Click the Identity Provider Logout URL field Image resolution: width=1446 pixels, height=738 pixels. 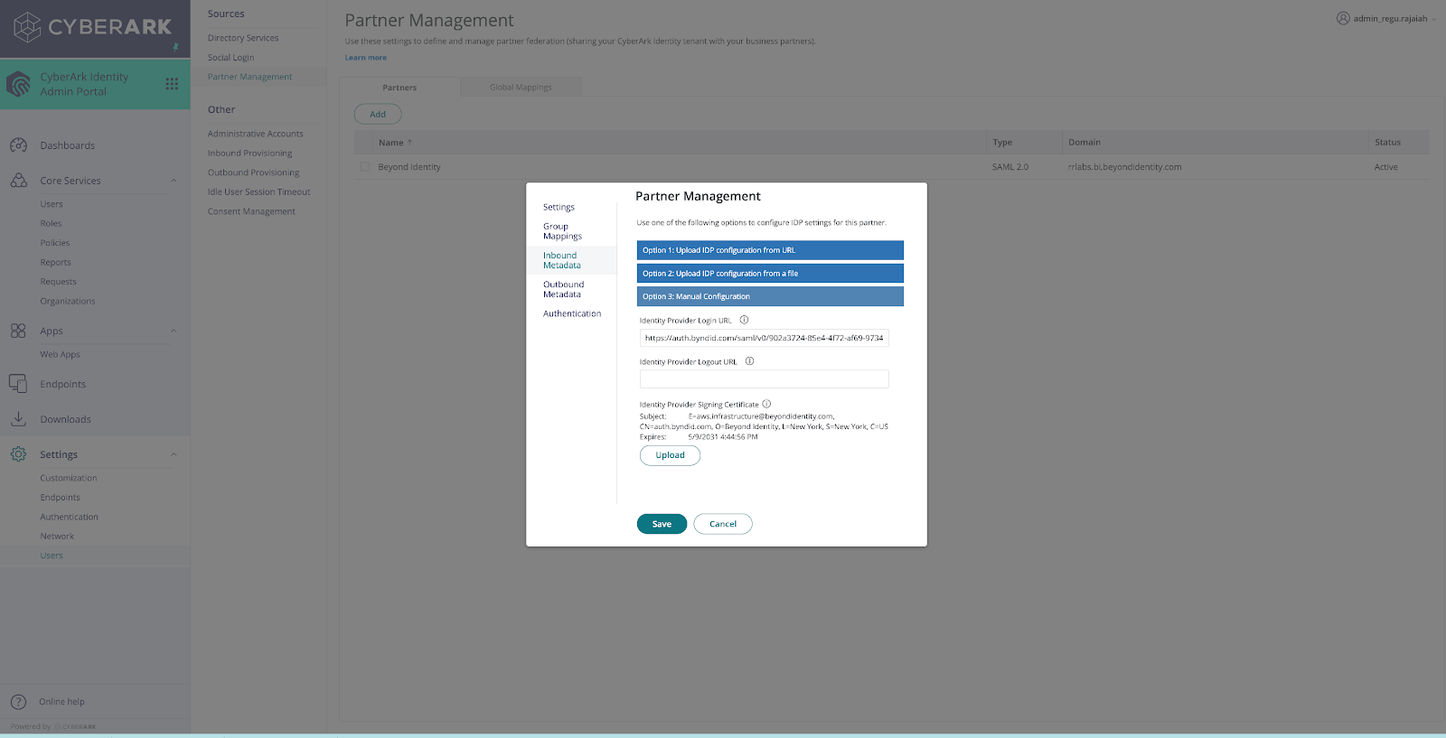click(x=765, y=378)
